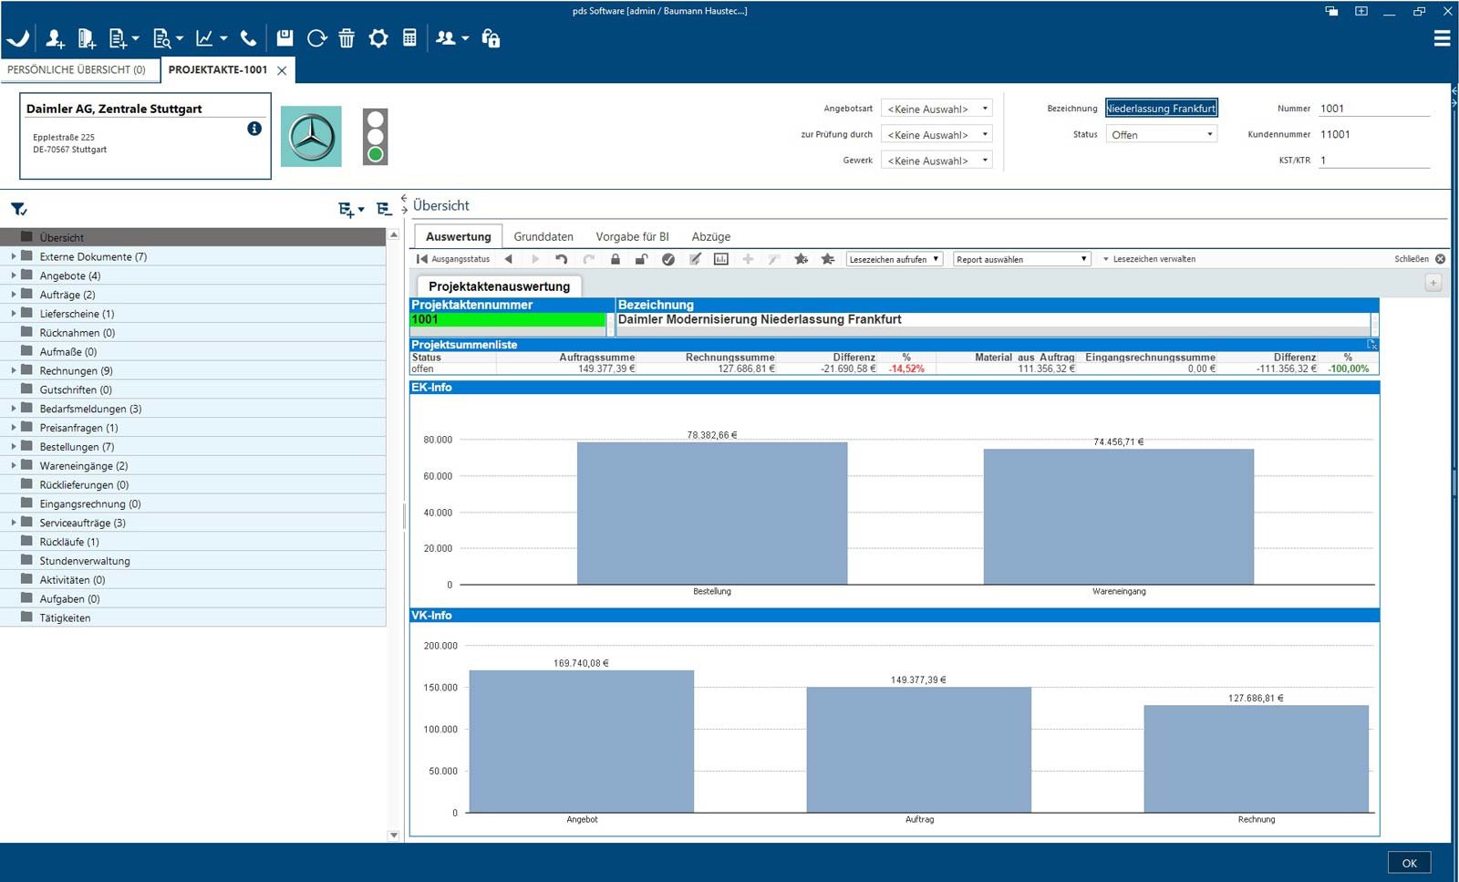The image size is (1459, 882).
Task: Click the remove bookmark star icon
Action: pos(828,259)
